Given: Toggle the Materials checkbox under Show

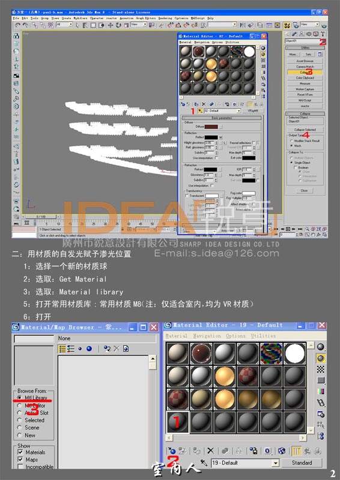Looking at the screenshot, I should [20, 452].
